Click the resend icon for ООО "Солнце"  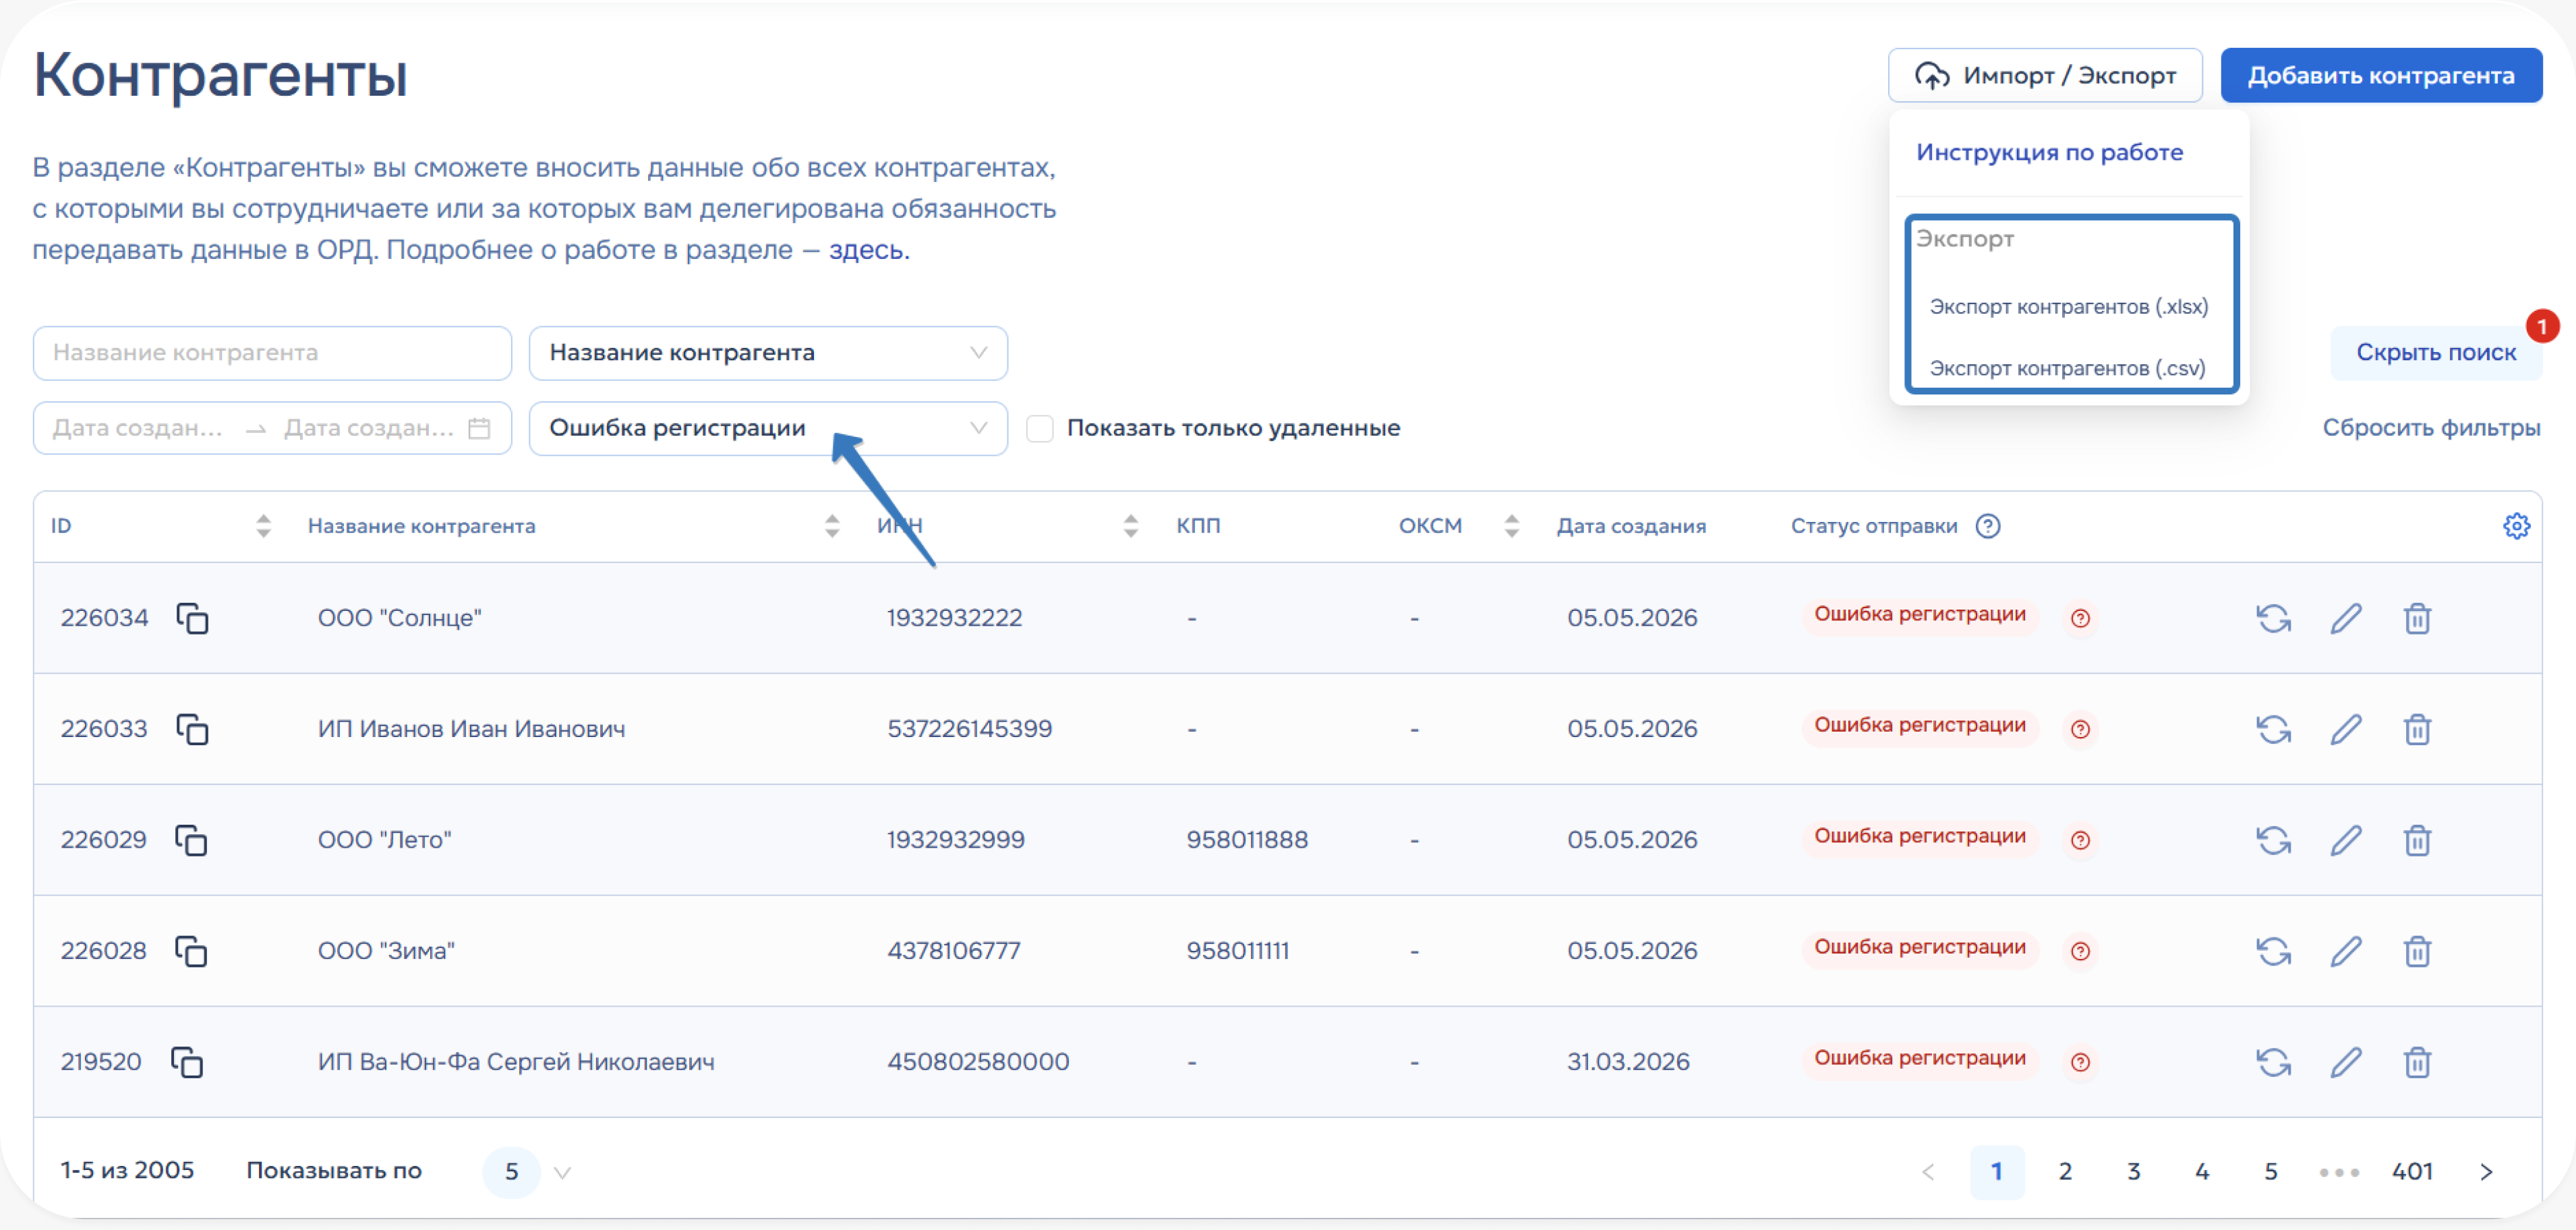2273,618
